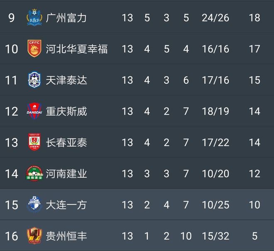274x251 pixels.
Task: Select the 天津泰达 team name
Action: click(66, 80)
